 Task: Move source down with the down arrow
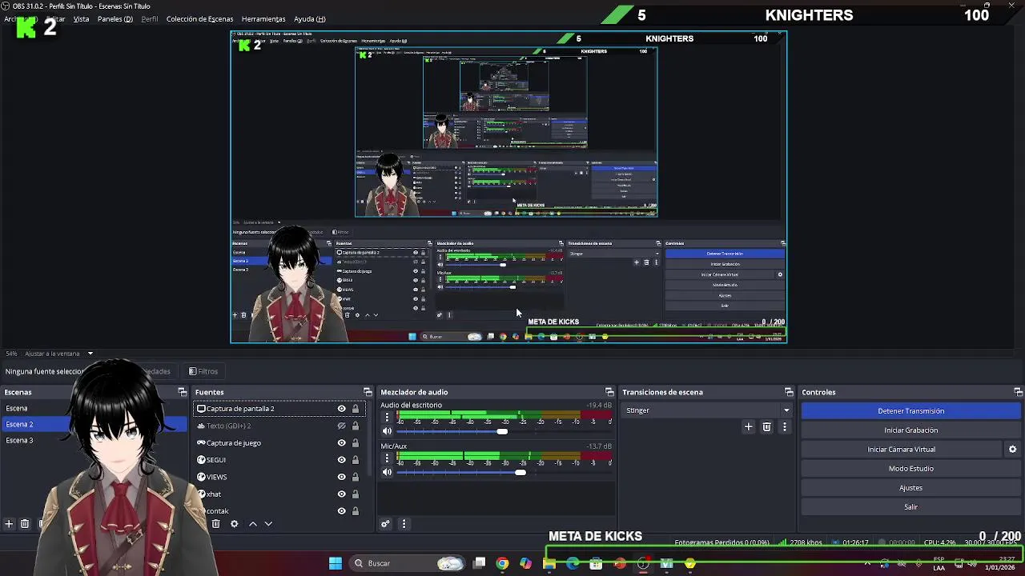coord(268,524)
